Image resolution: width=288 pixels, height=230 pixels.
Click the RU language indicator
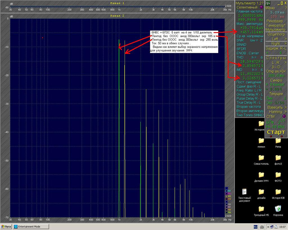point(255,227)
